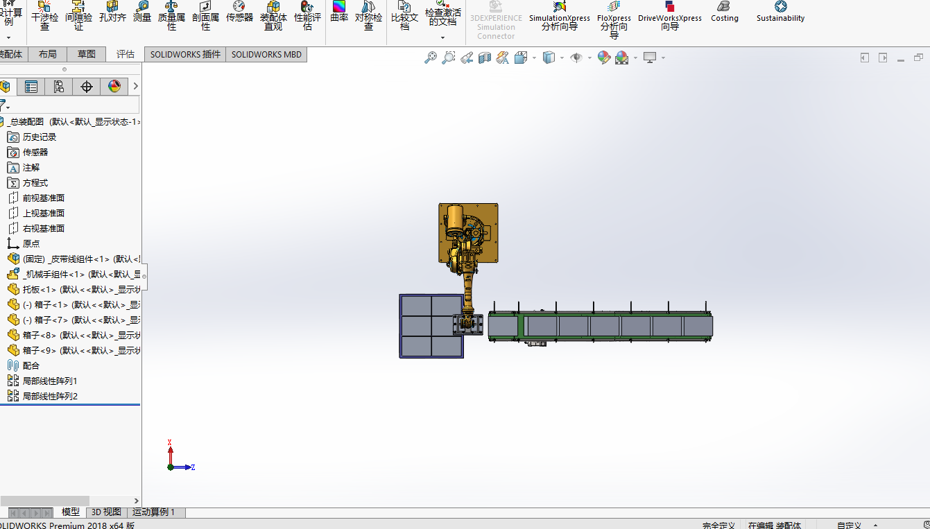Select the Zoom to Area view icon
930x529 pixels.
[449, 58]
